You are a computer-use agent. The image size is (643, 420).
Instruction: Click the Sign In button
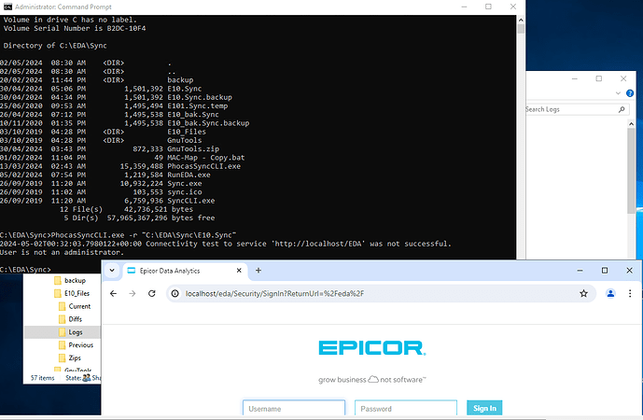click(484, 408)
